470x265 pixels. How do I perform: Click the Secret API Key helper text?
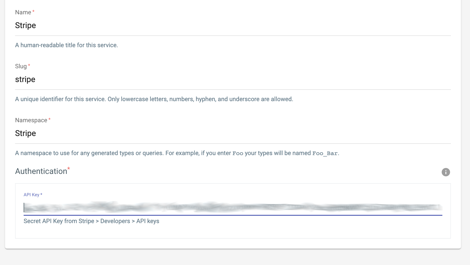tap(91, 221)
